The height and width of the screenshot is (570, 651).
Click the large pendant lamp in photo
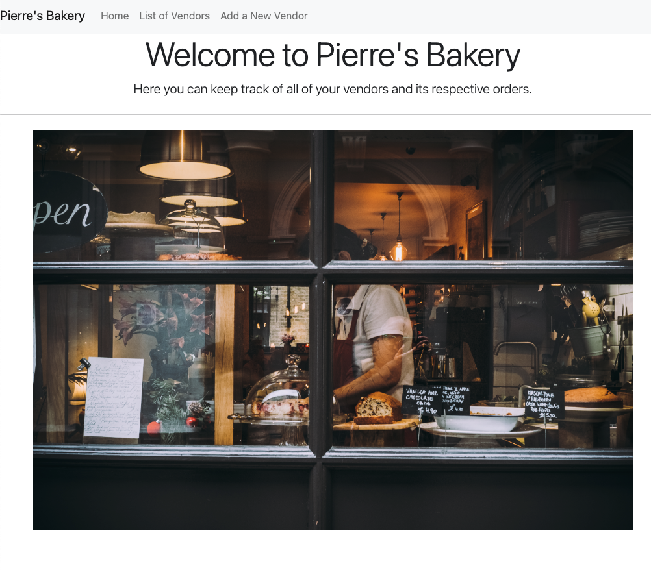click(x=185, y=156)
